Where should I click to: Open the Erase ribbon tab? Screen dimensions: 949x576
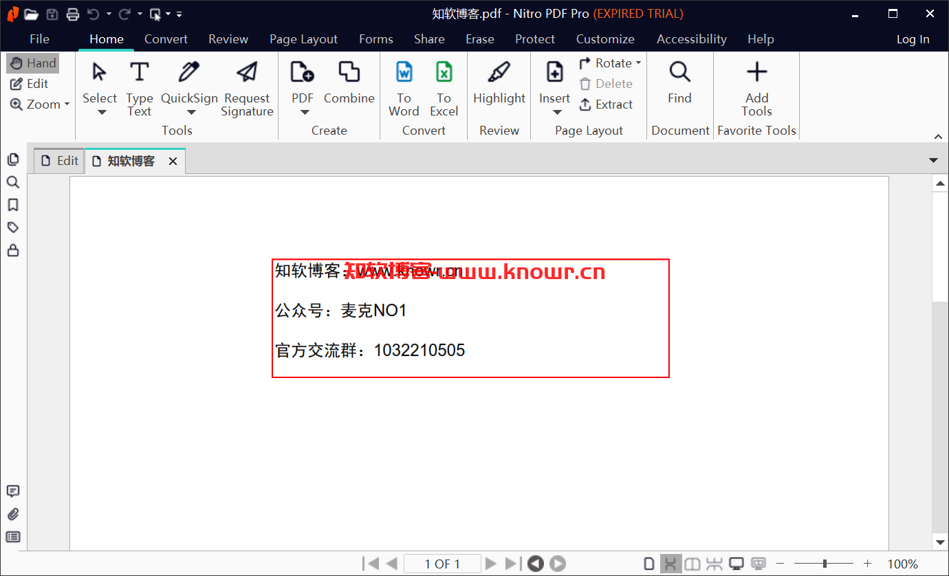pos(480,39)
